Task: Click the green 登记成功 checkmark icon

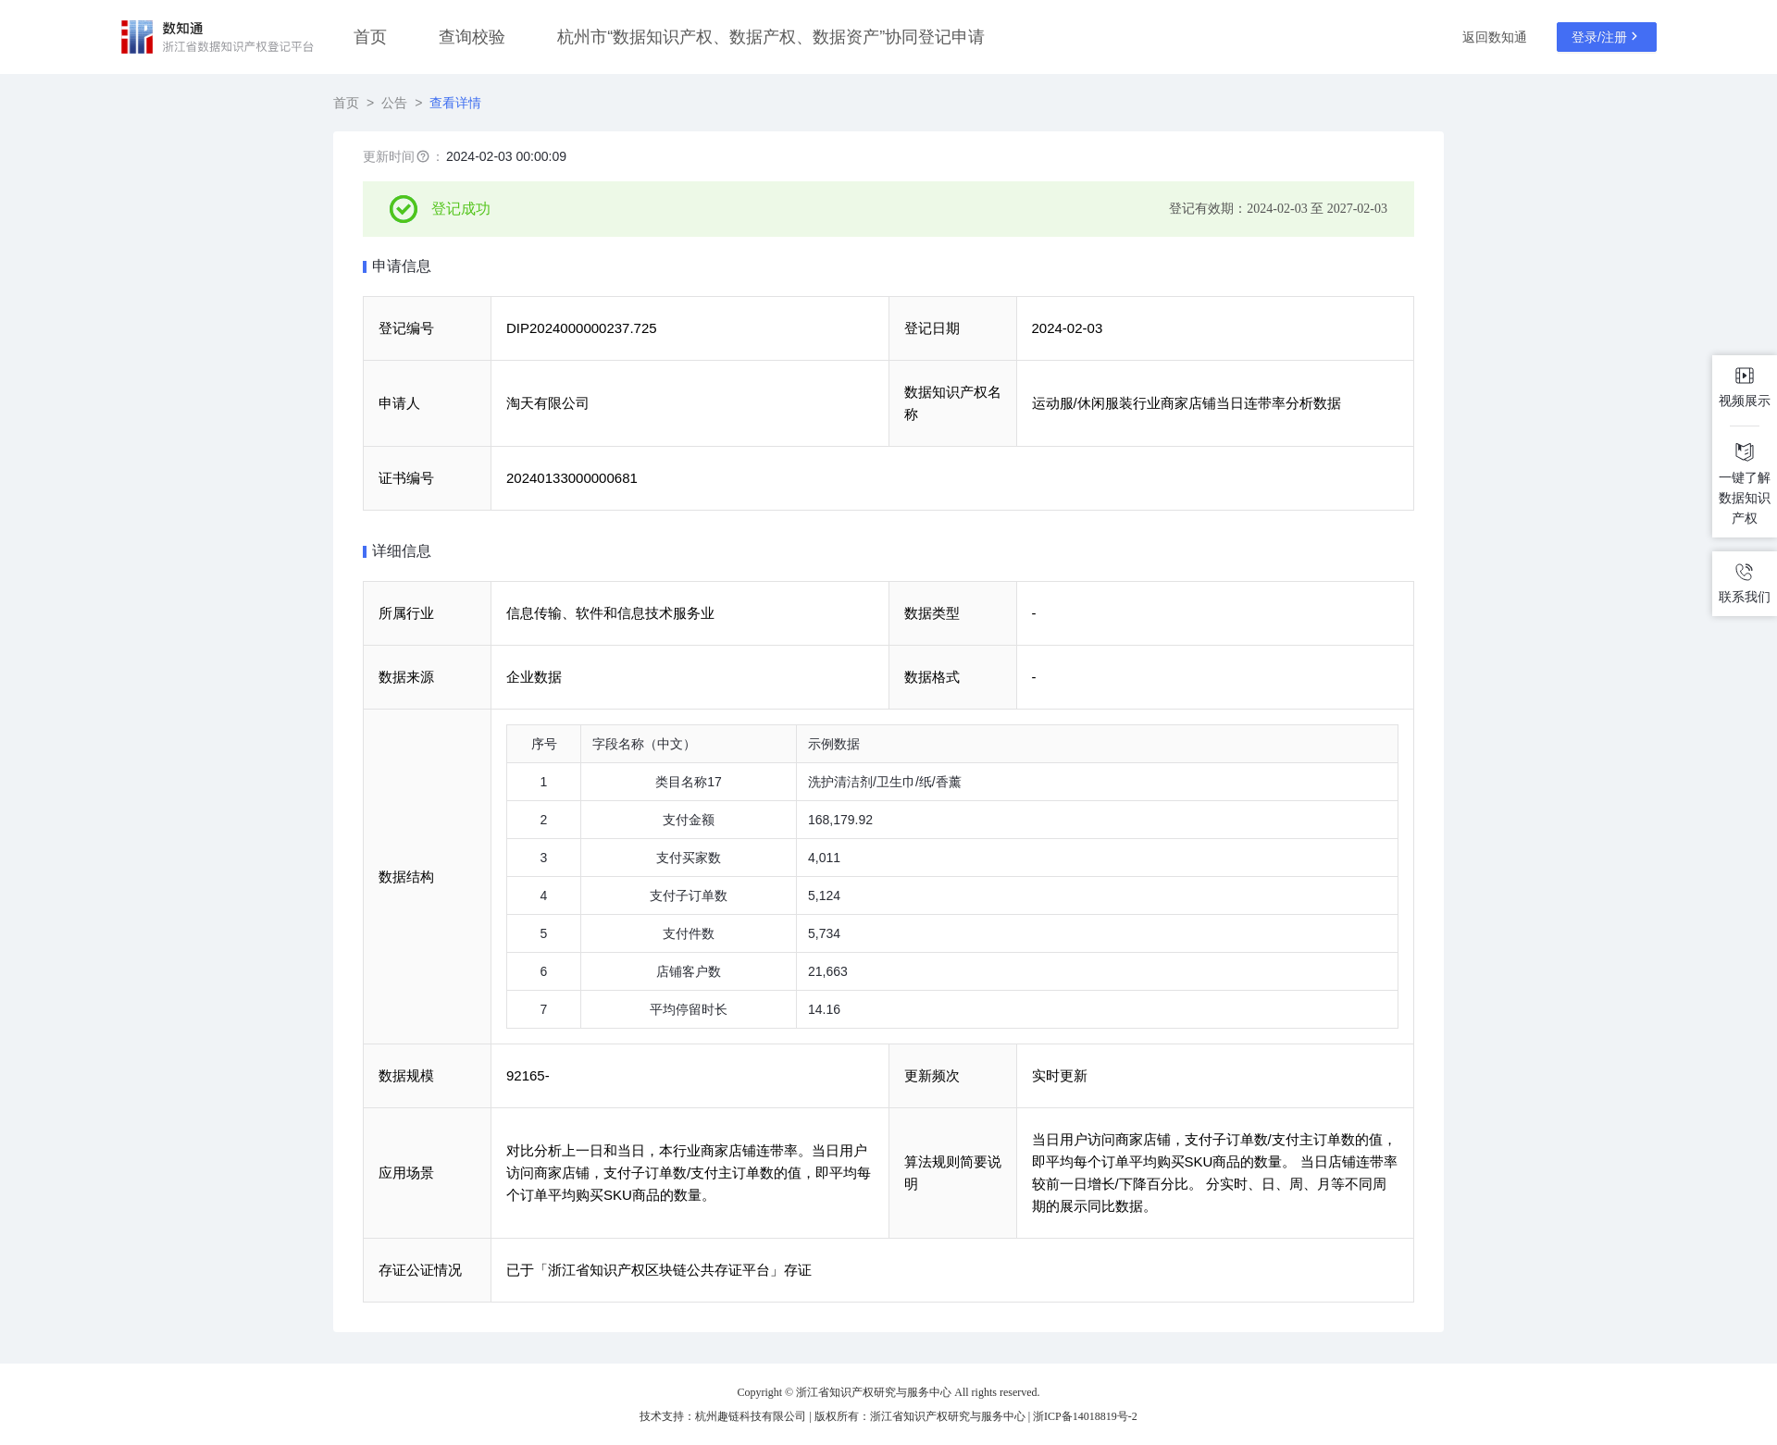Action: pos(404,209)
